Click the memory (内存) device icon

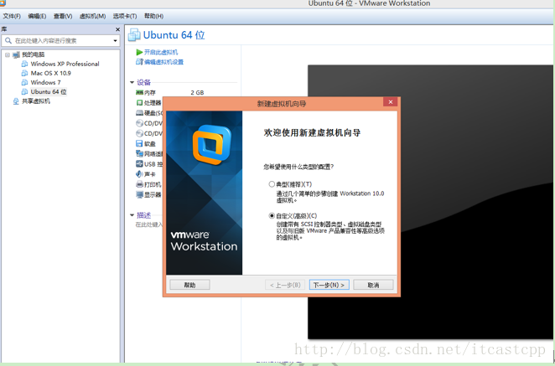point(139,93)
